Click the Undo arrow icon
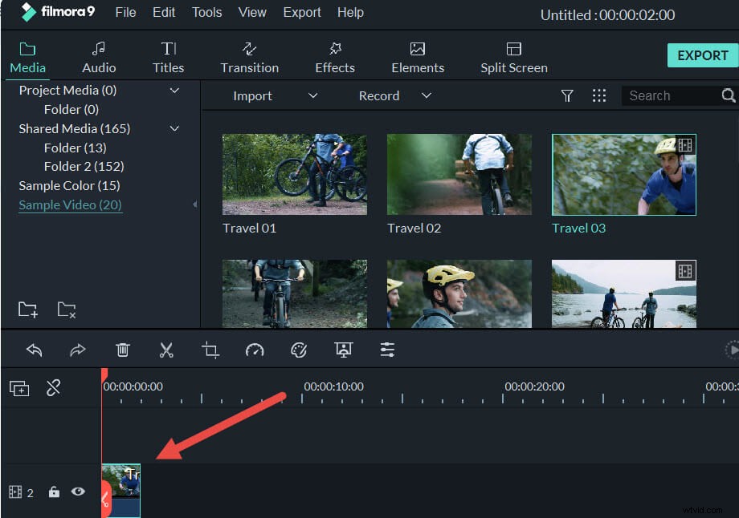The image size is (739, 518). point(33,350)
